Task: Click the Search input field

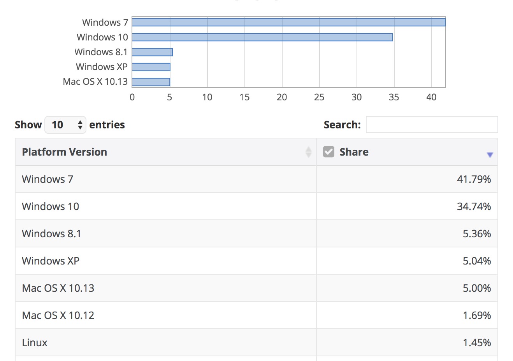Action: click(x=432, y=124)
